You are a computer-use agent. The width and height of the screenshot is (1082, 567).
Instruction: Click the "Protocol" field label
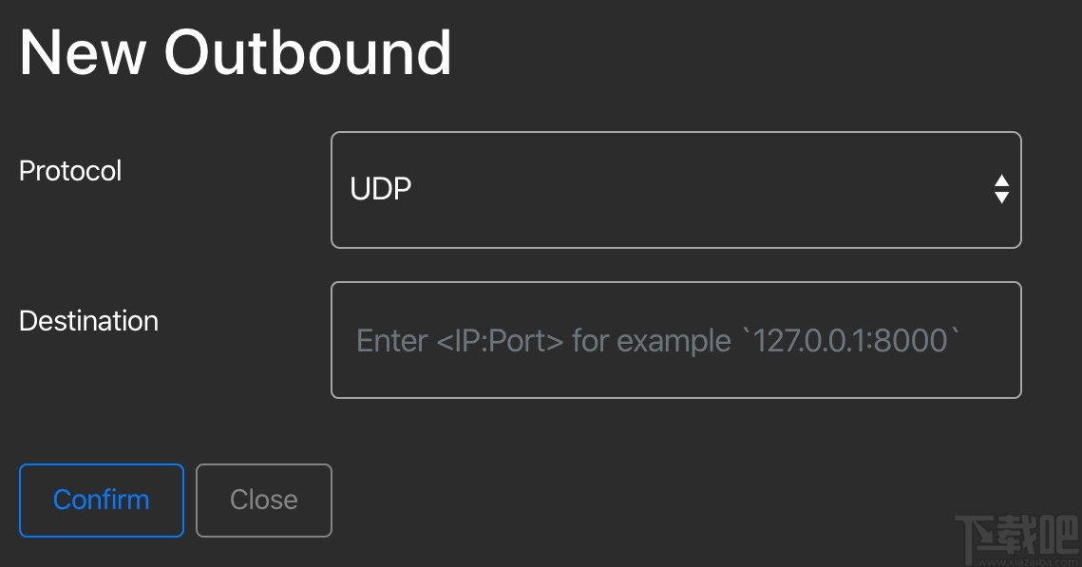tap(70, 171)
